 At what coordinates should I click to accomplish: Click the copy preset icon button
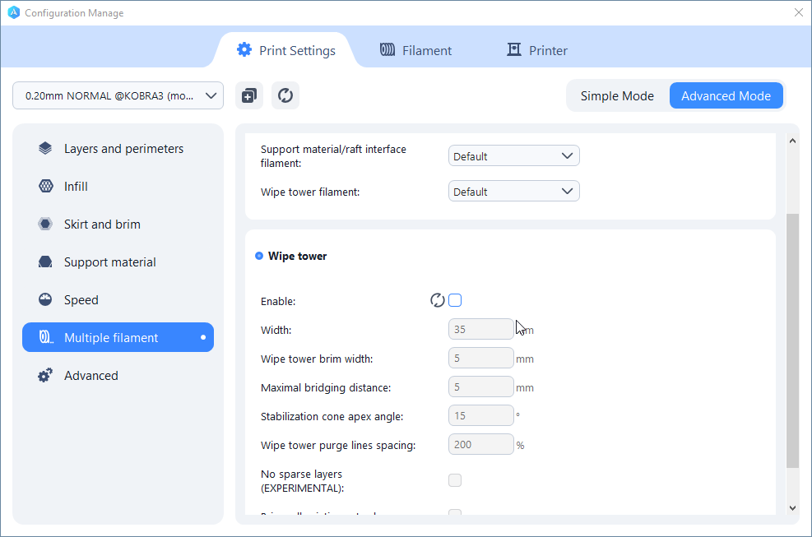[x=249, y=95]
